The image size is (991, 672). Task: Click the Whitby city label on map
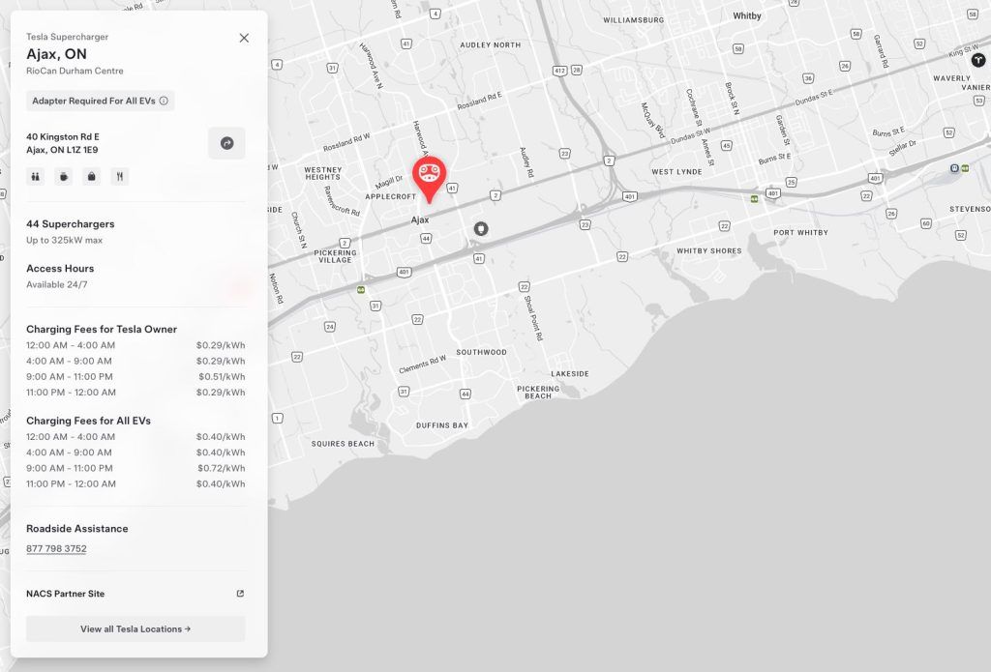pyautogui.click(x=747, y=15)
